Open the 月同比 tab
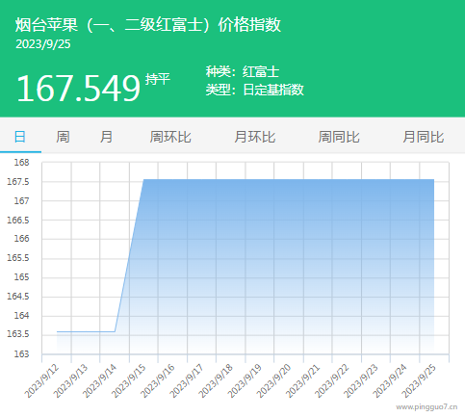 point(424,137)
